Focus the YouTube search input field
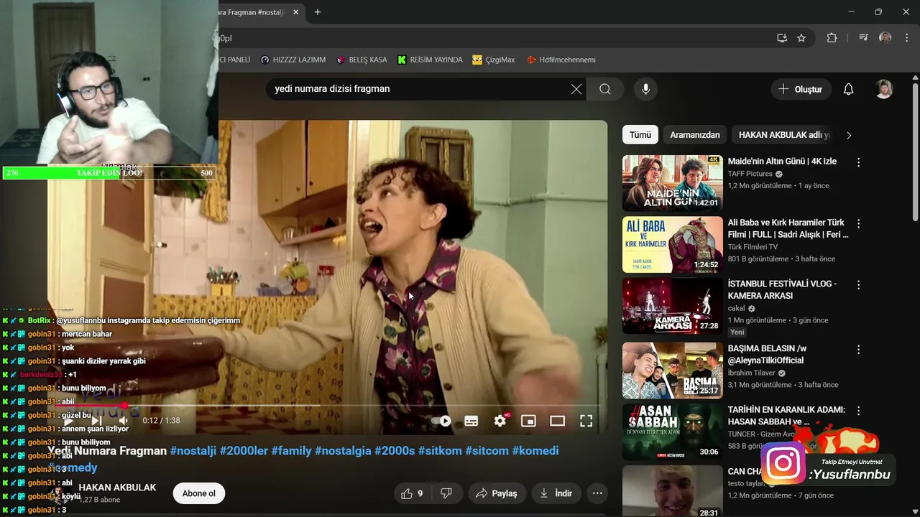Viewport: 920px width, 517px height. click(x=417, y=89)
